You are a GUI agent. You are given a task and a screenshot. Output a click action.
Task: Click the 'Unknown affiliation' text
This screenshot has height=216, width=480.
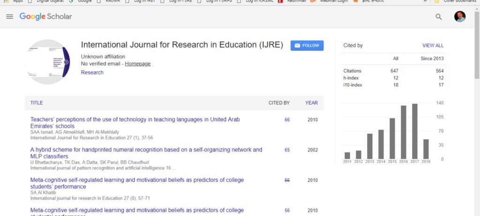coord(103,56)
